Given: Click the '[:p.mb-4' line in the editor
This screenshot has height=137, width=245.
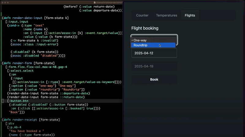Looking at the screenshot, I should pos(14,127).
